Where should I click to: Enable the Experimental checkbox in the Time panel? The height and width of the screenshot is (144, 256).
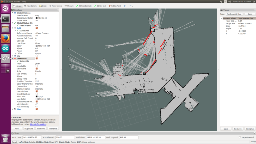[240, 137]
